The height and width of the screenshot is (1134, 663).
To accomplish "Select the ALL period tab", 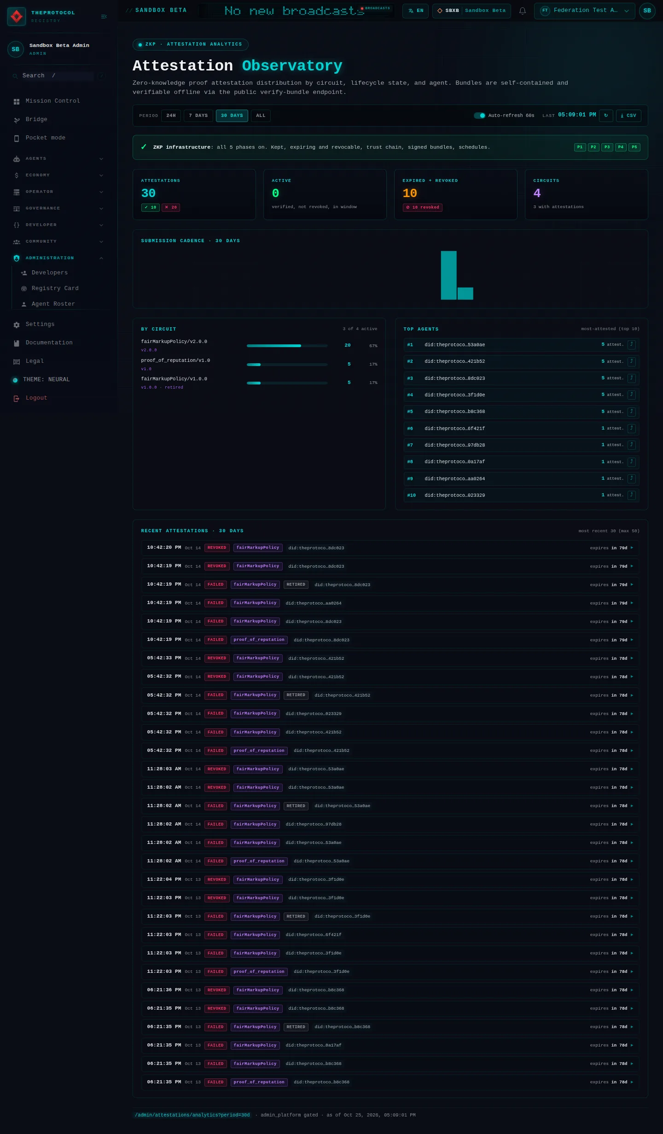I will click(x=261, y=116).
